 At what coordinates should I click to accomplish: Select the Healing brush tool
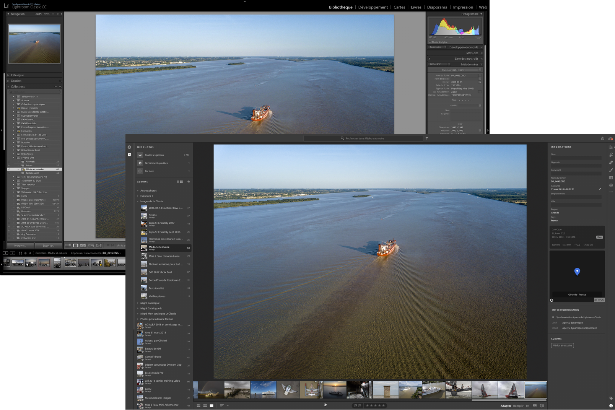point(611,163)
